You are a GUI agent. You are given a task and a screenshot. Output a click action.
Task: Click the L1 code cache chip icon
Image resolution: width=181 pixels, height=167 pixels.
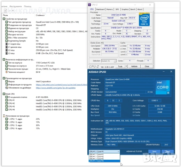pos(7,44)
